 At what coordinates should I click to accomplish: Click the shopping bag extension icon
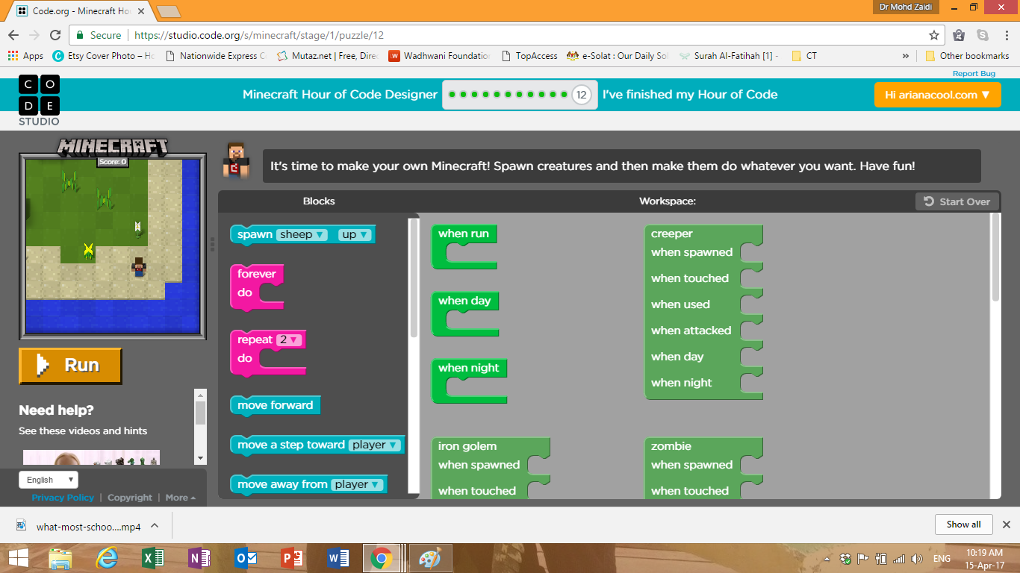pos(960,35)
